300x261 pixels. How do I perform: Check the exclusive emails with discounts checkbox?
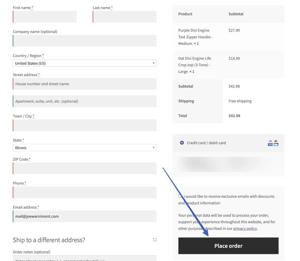coord(180,196)
